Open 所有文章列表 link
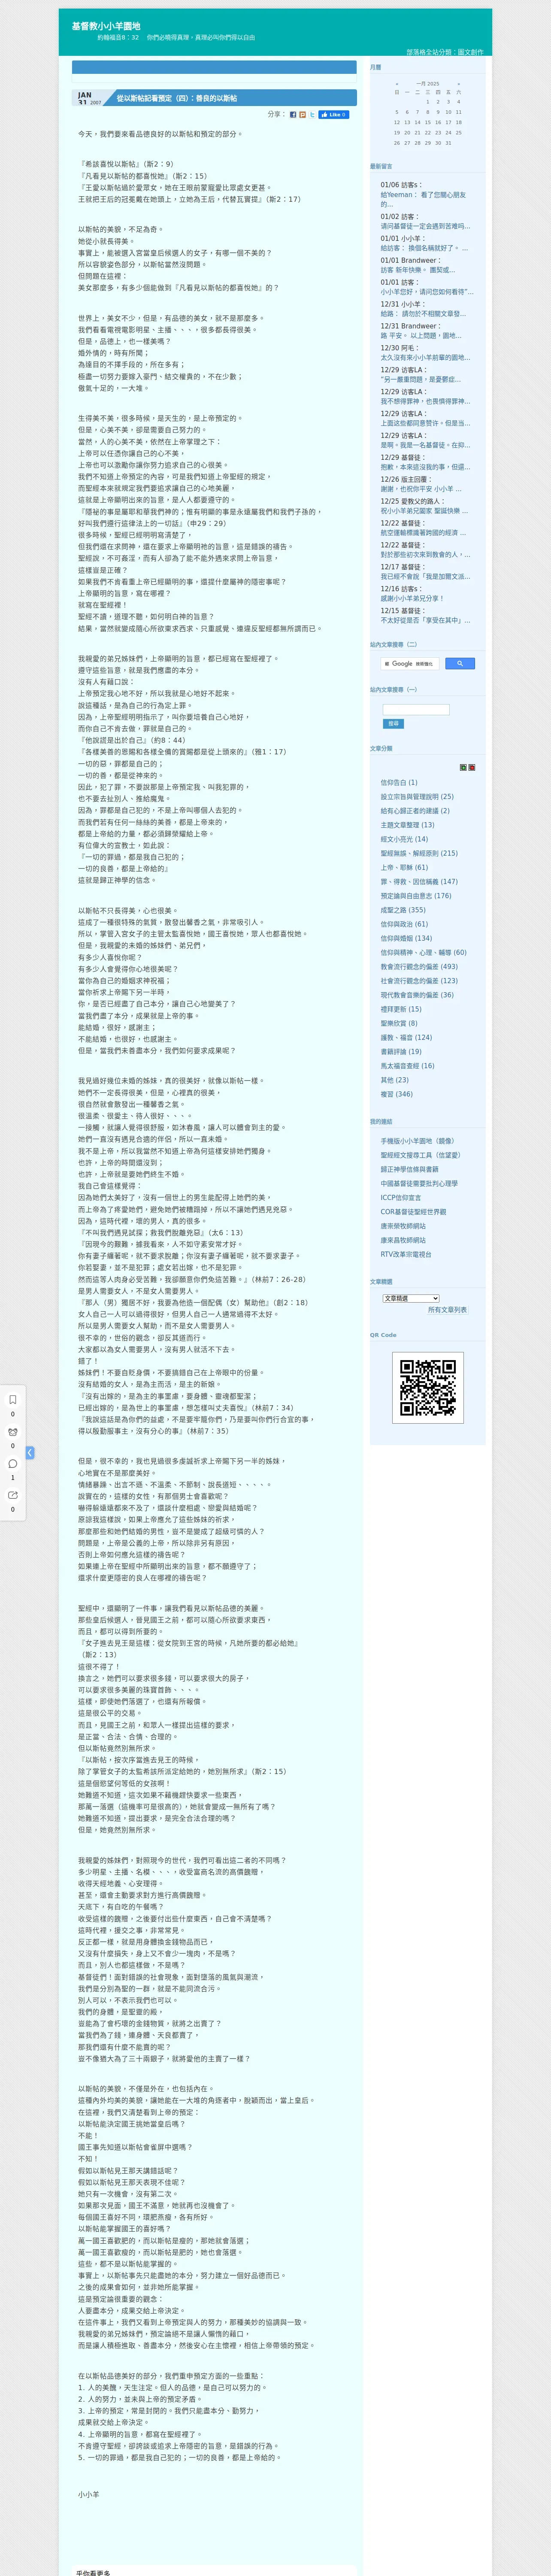 (x=447, y=1309)
